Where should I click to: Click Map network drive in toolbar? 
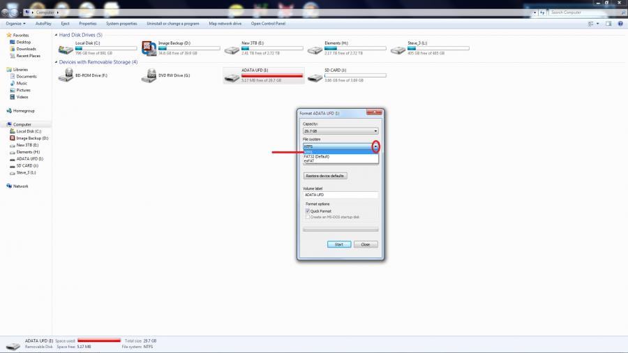click(225, 24)
